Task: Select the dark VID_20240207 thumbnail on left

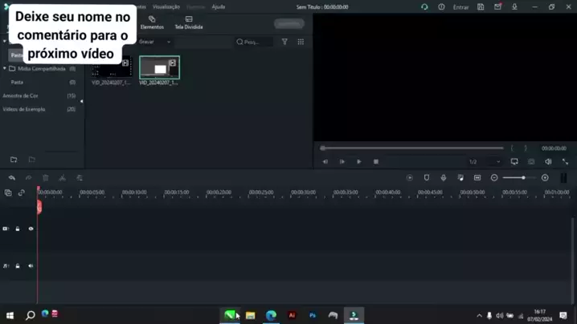Action: [112, 67]
